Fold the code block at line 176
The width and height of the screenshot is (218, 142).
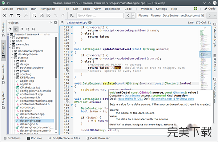pos(72,105)
